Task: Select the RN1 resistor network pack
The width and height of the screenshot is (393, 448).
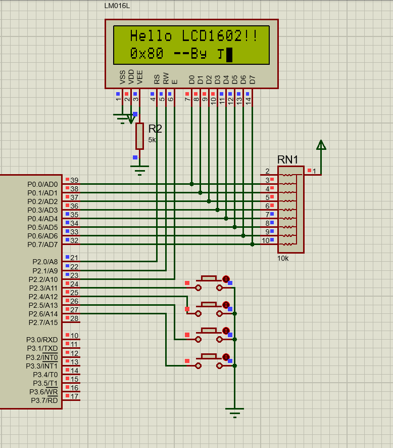Action: (x=291, y=209)
